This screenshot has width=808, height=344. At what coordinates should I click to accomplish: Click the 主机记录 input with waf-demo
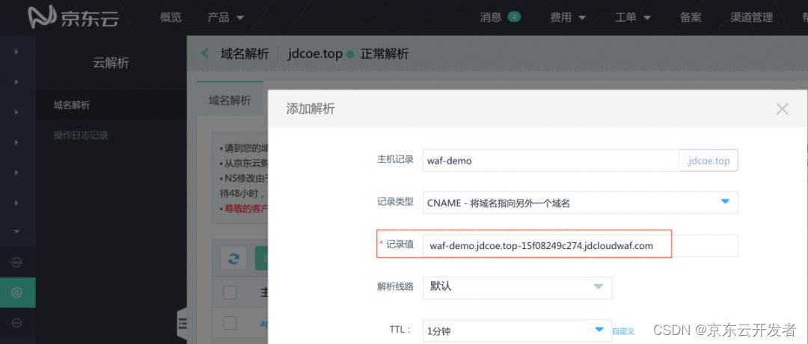point(551,160)
